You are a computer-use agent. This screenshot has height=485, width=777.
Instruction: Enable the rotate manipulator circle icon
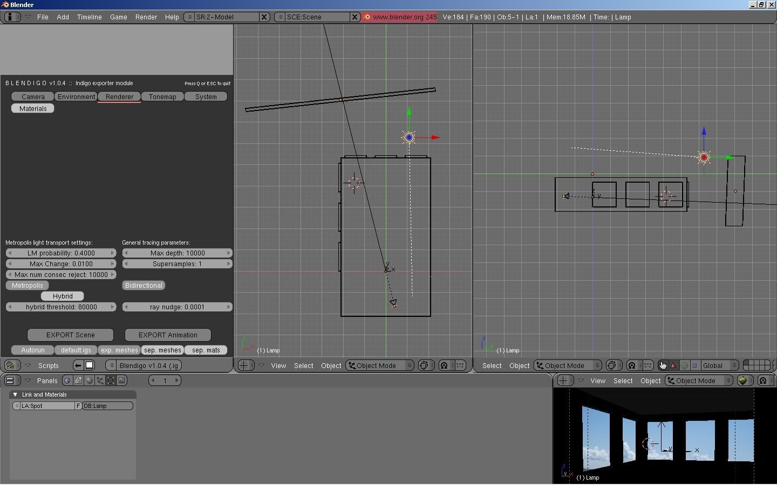point(684,365)
